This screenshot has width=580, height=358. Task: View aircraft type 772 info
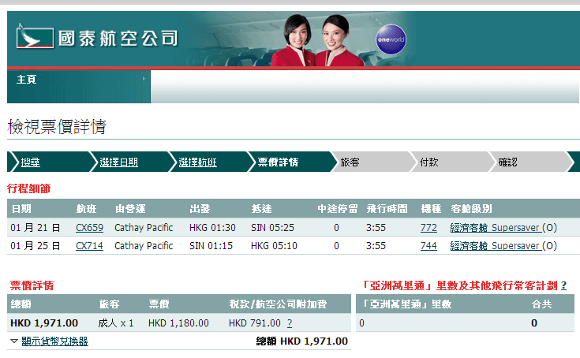tap(428, 227)
